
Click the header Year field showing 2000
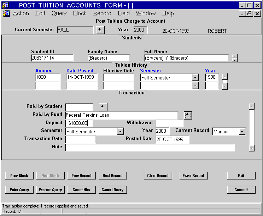141,30
